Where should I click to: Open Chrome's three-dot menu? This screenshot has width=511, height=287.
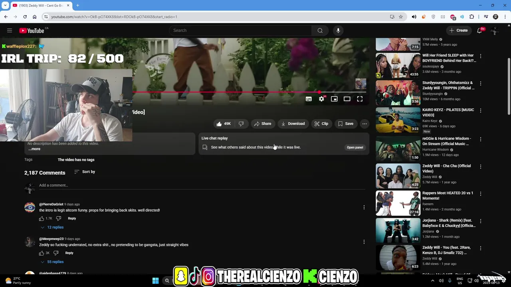point(505,17)
